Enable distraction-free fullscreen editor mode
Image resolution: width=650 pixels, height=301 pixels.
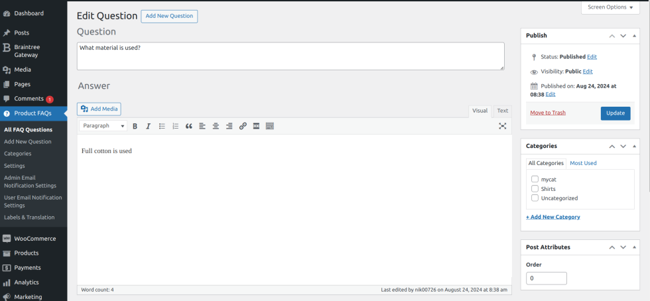(503, 126)
